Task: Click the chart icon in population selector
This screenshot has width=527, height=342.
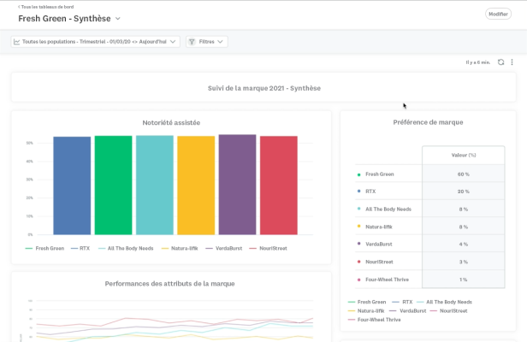Action: click(16, 41)
